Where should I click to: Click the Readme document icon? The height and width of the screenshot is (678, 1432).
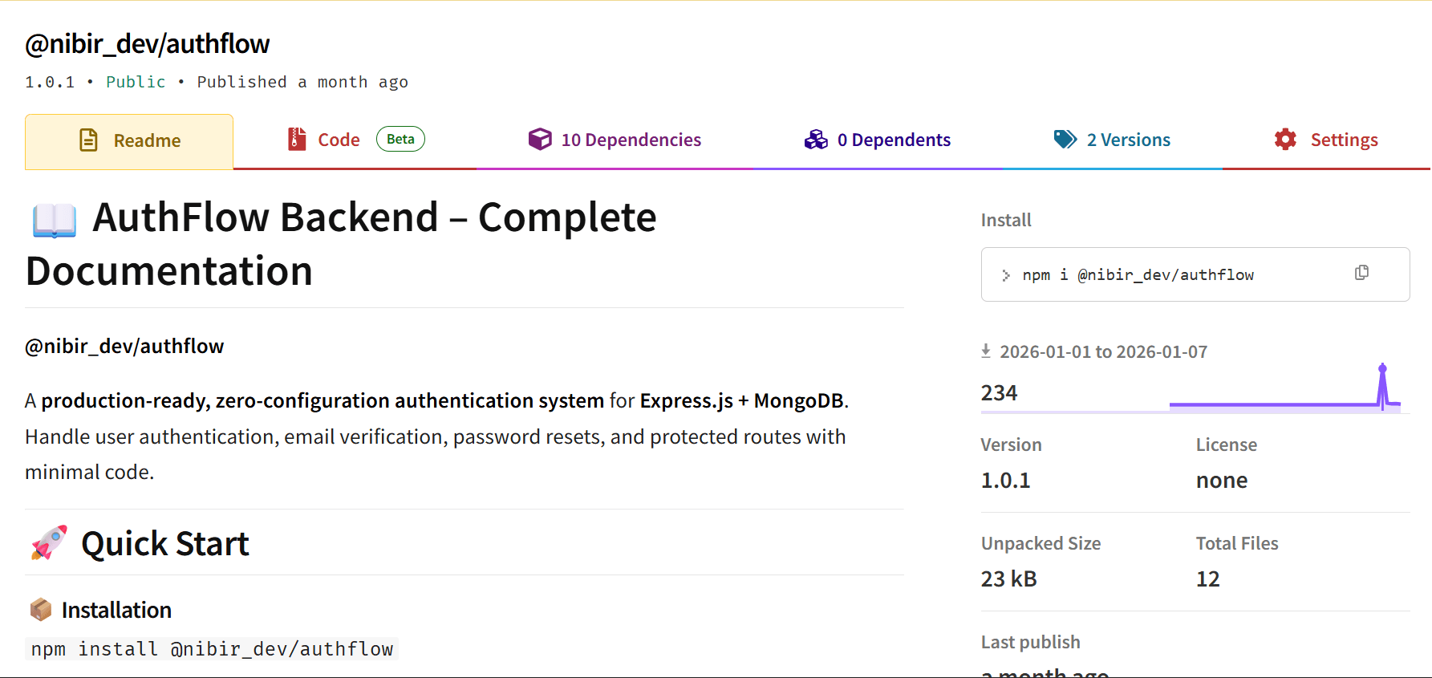[x=88, y=140]
